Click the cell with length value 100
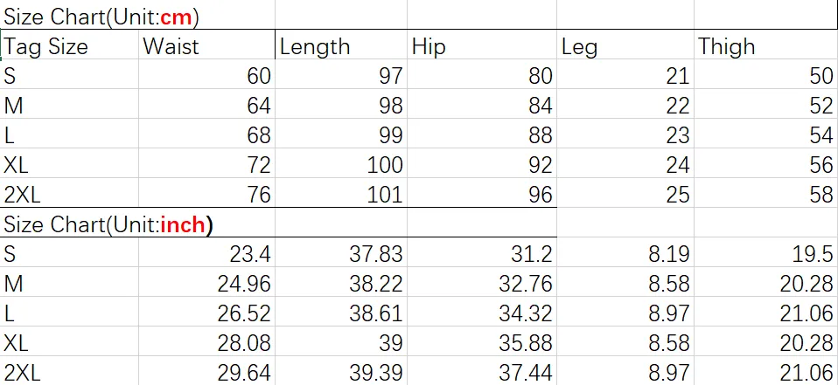This screenshot has height=385, width=838. 341,163
